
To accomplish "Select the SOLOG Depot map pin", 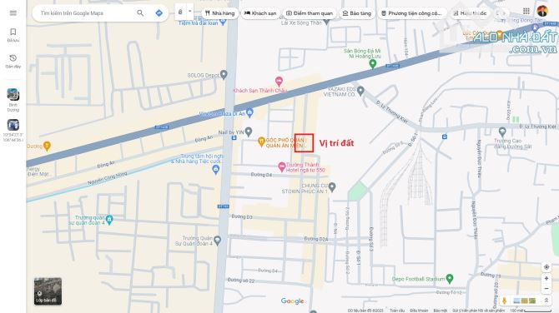I will (224, 74).
